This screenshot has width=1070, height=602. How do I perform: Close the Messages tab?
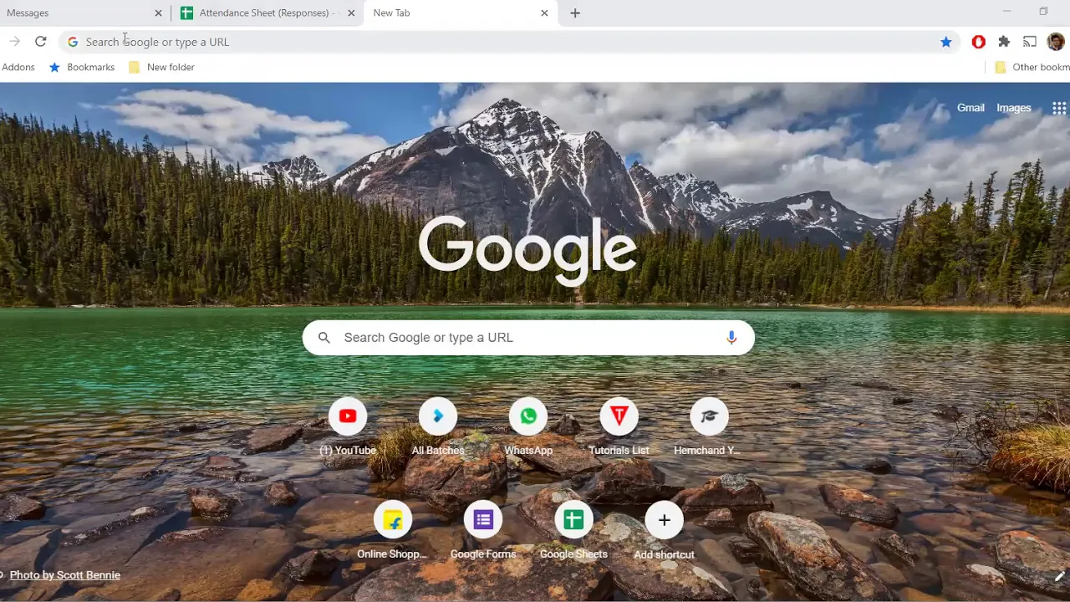158,13
